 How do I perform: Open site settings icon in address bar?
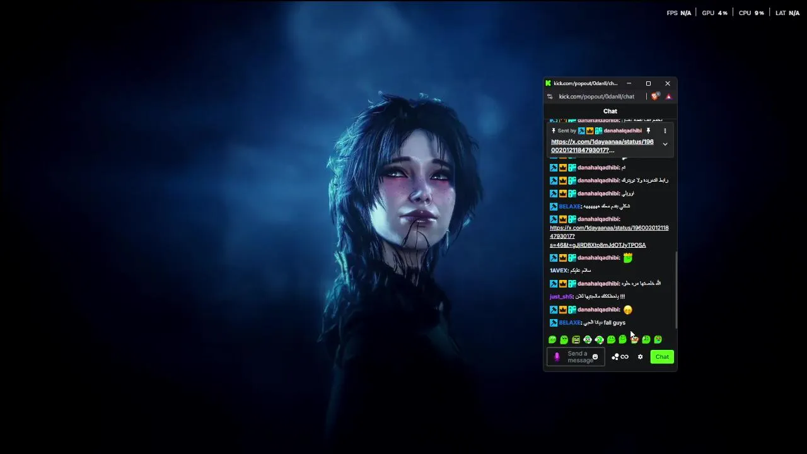(x=550, y=96)
